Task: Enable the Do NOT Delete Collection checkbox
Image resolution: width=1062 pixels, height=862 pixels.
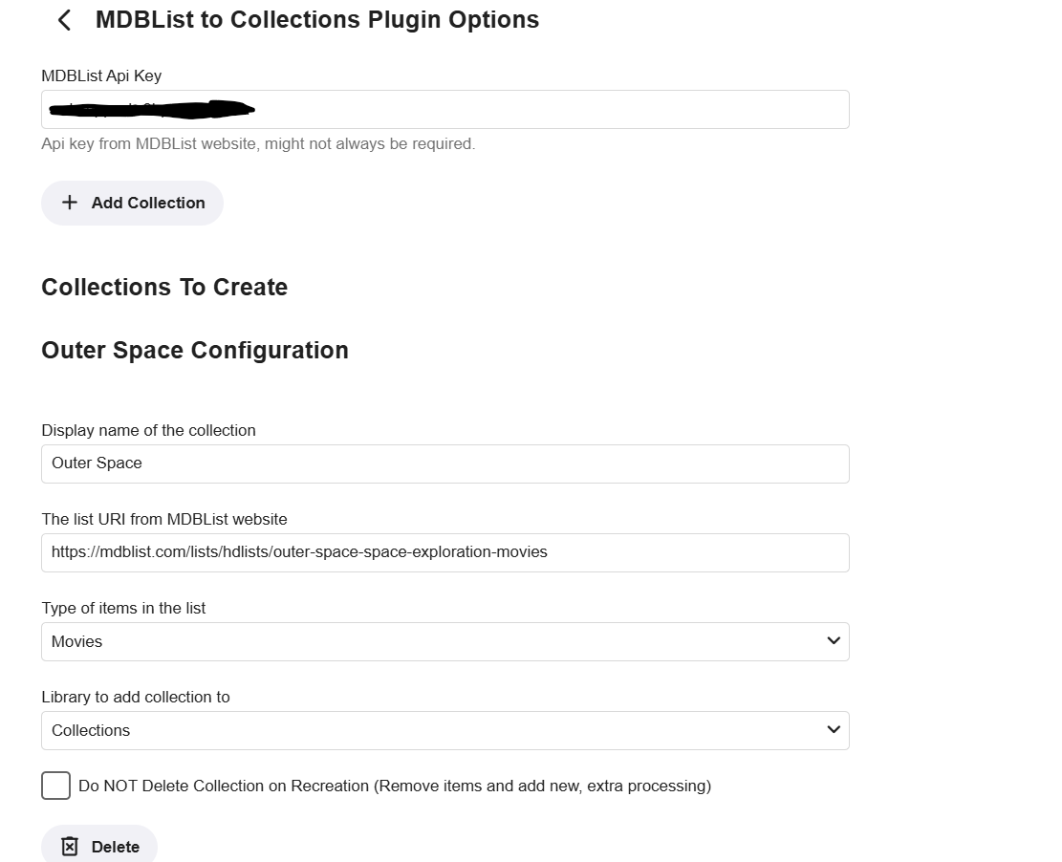Action: click(x=55, y=786)
